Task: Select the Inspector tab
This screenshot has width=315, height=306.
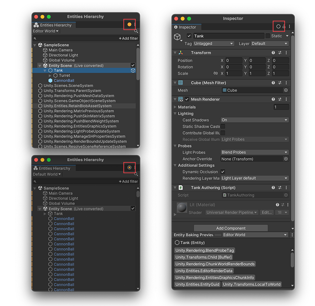Action: click(186, 27)
